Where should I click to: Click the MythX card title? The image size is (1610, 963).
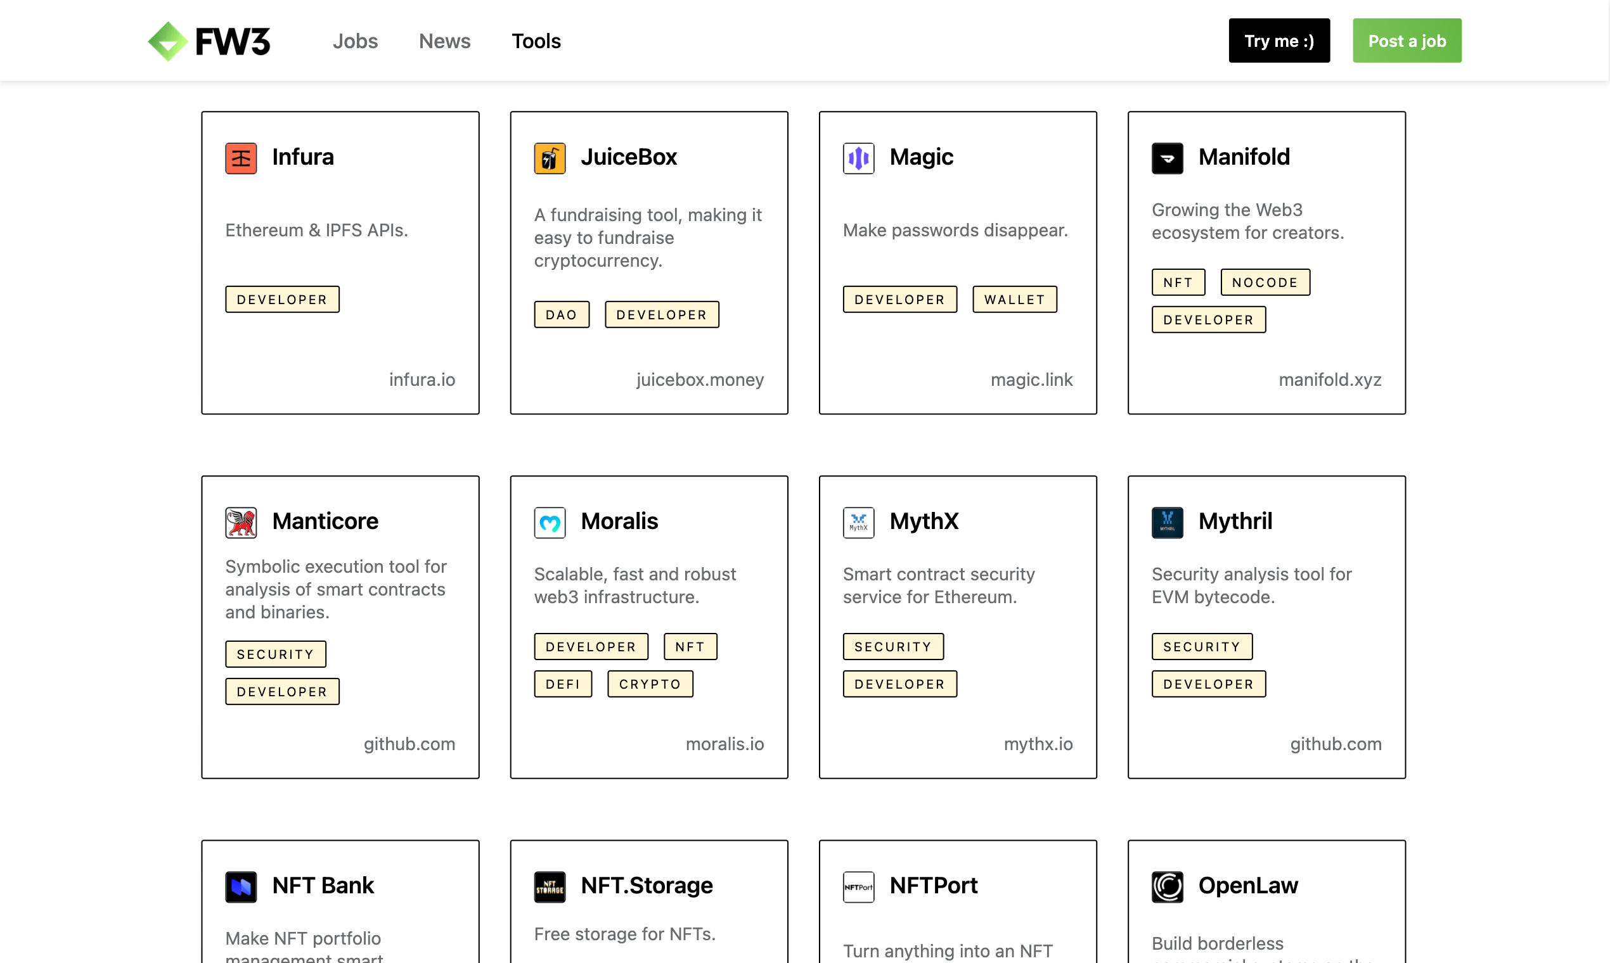(924, 521)
